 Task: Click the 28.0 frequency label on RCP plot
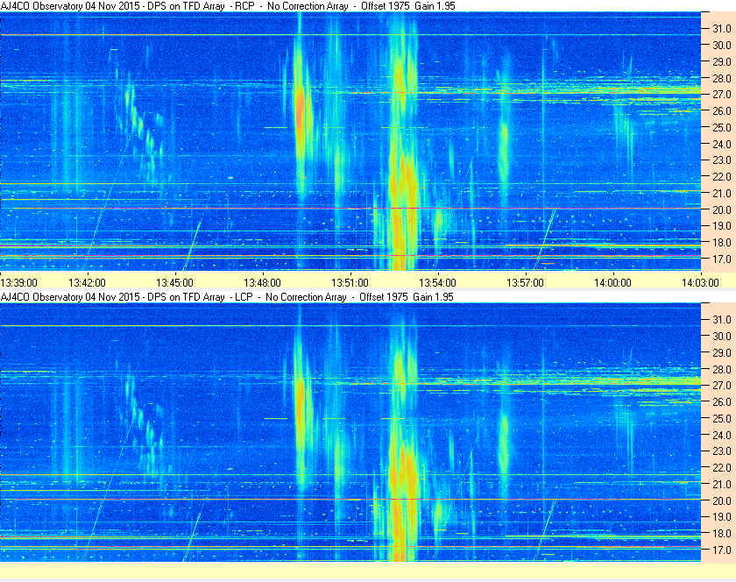[722, 78]
